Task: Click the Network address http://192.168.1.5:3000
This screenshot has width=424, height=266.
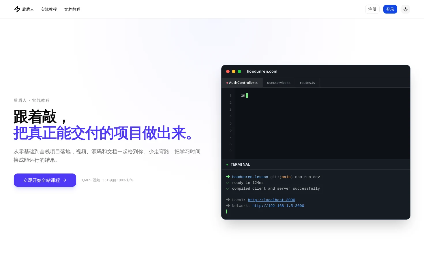Action: (x=278, y=206)
